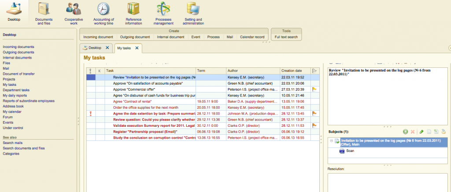The height and width of the screenshot is (192, 451).
Task: Click the flag column header icon
Action: [314, 71]
